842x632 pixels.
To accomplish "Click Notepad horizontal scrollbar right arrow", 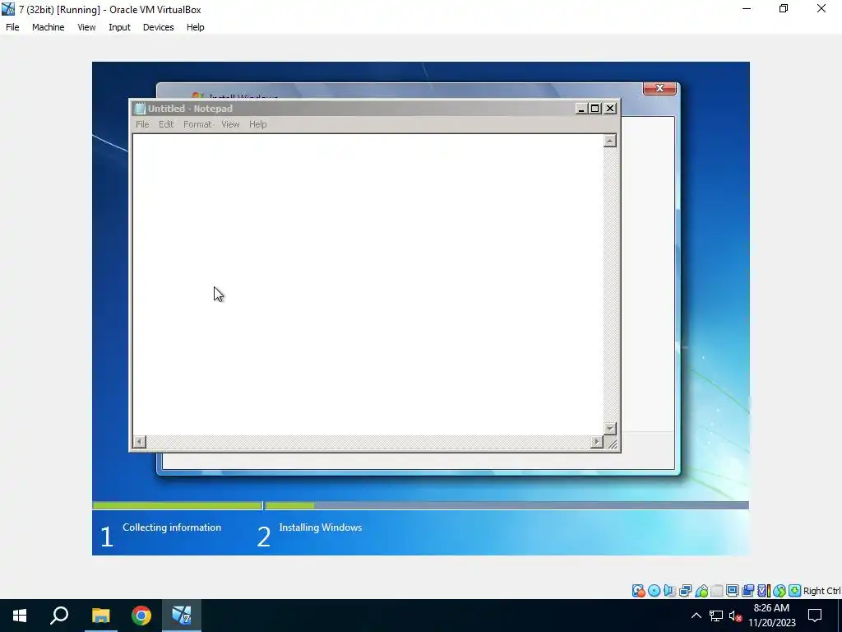I will 597,442.
